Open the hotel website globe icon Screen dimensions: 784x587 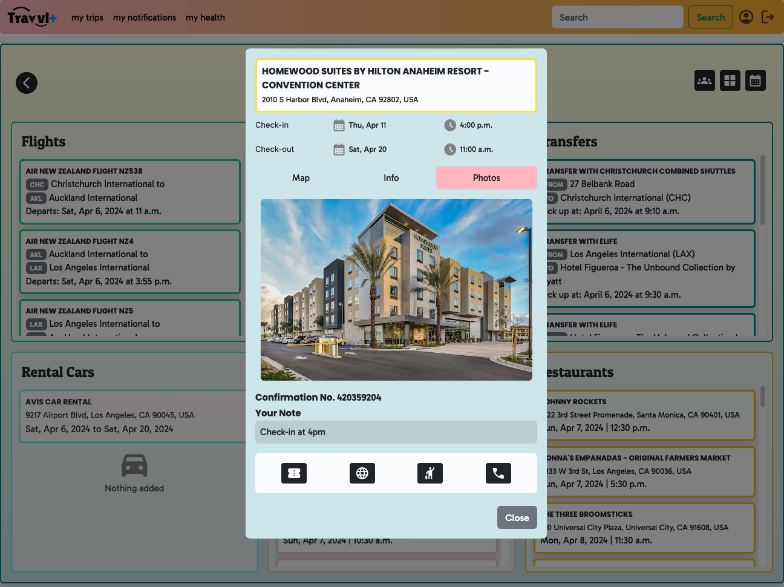[362, 473]
